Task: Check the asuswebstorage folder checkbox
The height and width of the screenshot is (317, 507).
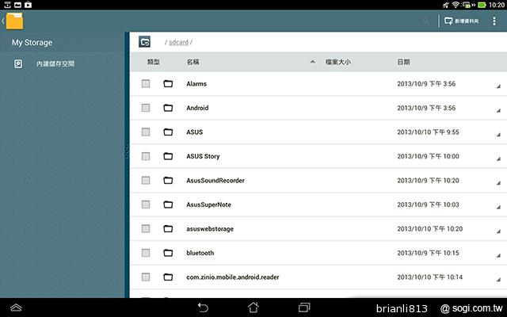Action: click(146, 229)
